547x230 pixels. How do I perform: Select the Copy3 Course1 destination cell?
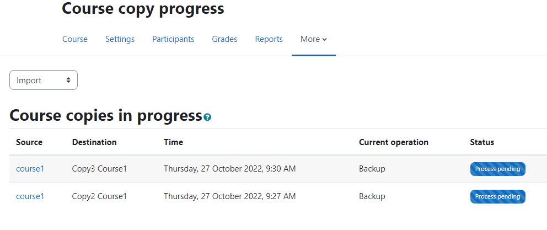click(x=99, y=169)
